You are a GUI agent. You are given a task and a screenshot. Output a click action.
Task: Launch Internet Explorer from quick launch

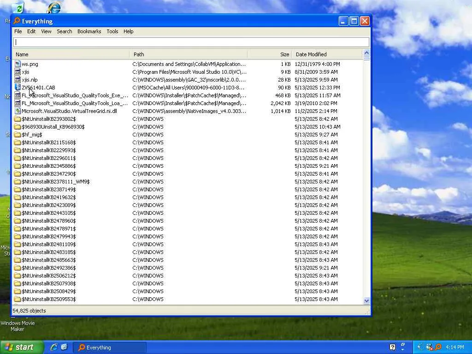(54, 347)
